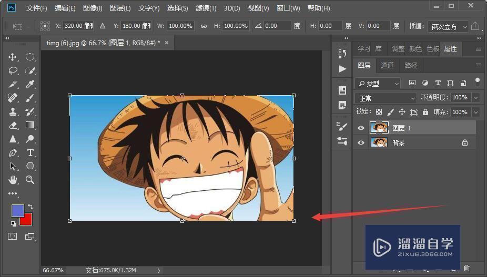The height and width of the screenshot is (277, 487).
Task: Open the extra tools ellipsis menu
Action: 13,193
